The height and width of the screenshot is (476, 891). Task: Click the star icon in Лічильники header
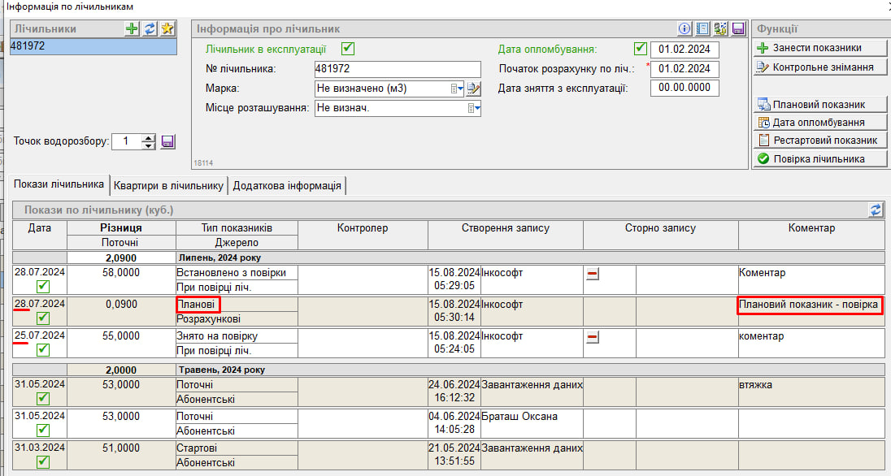tap(167, 28)
